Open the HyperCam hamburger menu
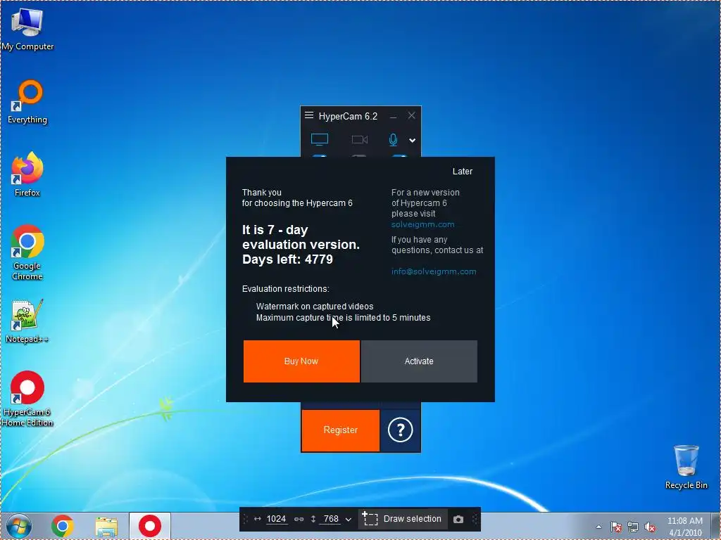This screenshot has height=540, width=721. (x=309, y=115)
